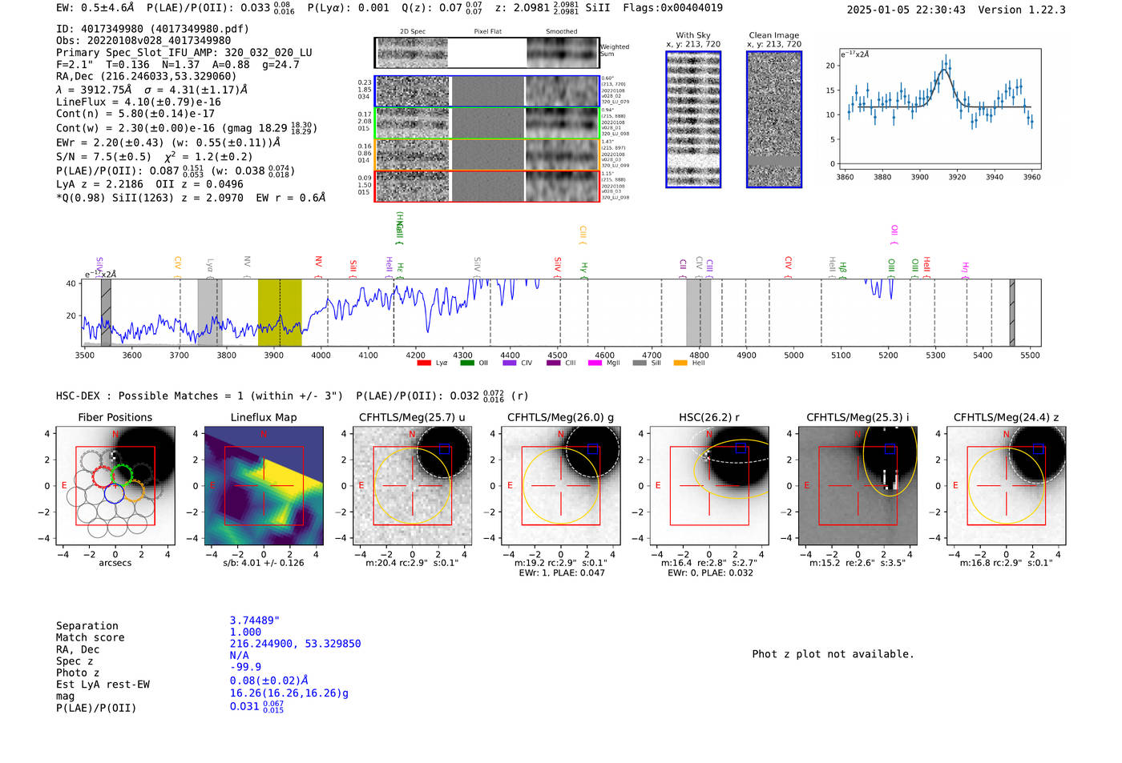Open the HSC(26.2) r image
Viewport: 1122px width, 763px height.
click(709, 486)
